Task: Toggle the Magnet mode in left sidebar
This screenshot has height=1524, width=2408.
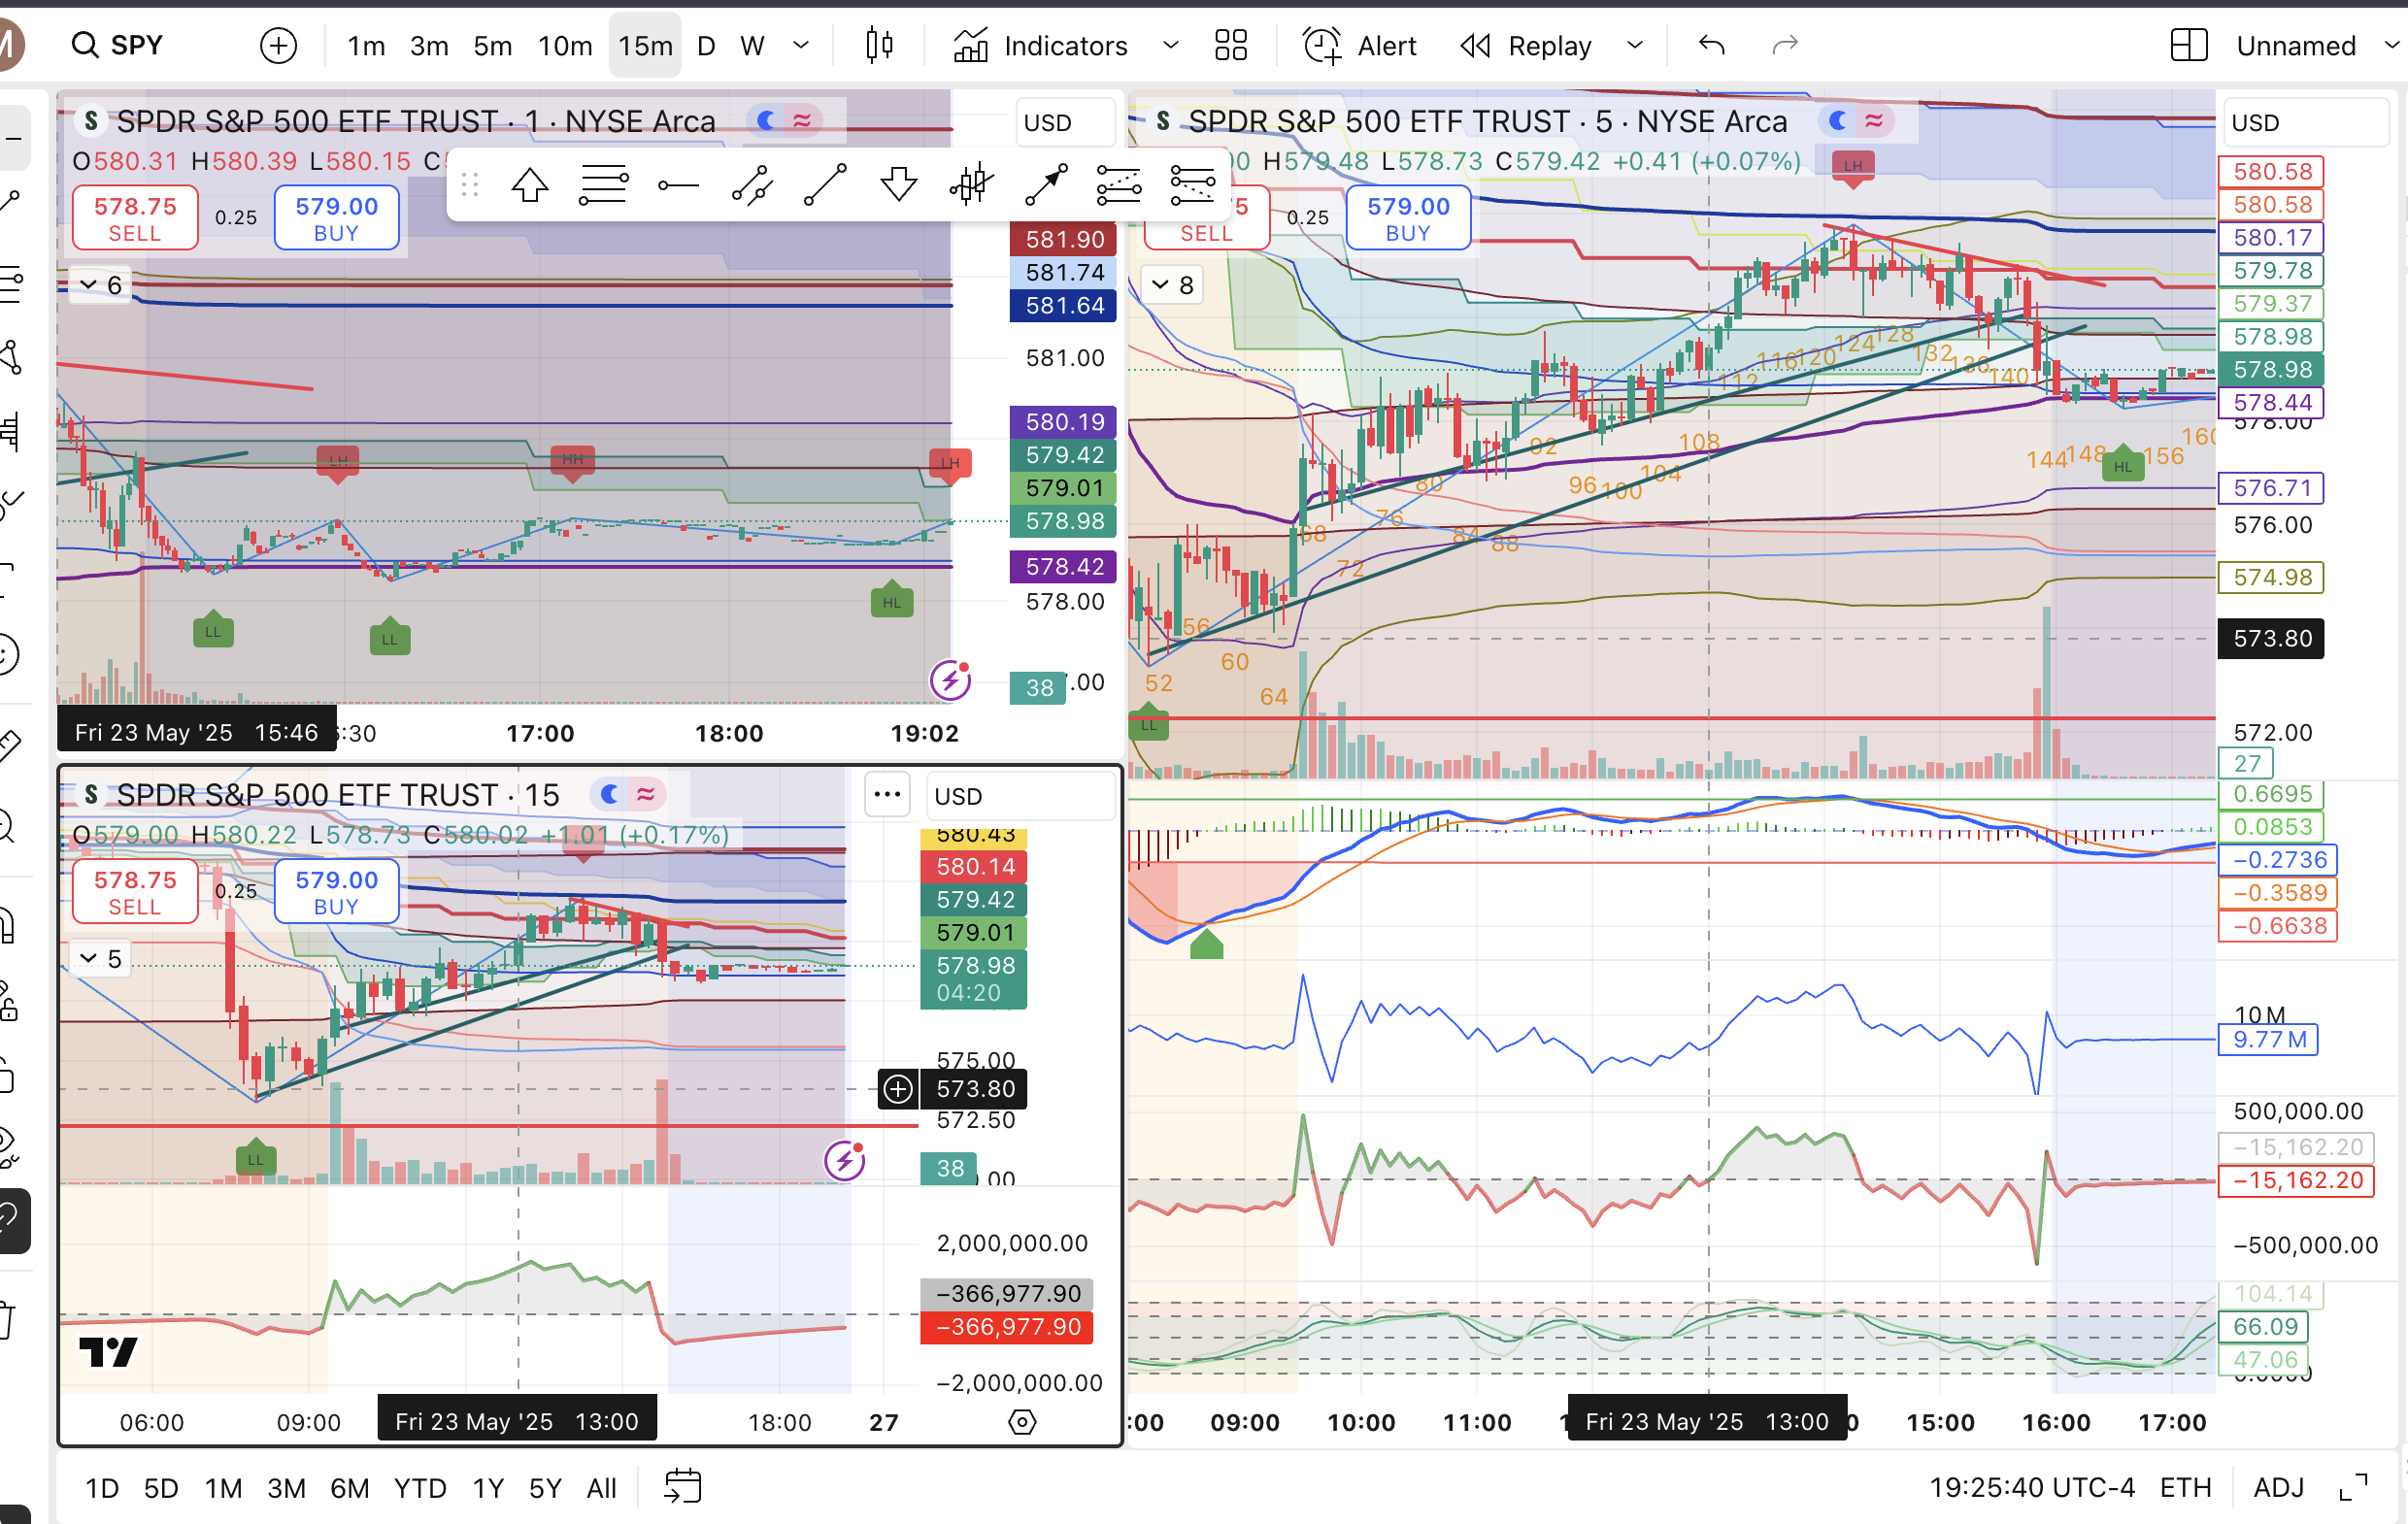Action: (x=6, y=926)
